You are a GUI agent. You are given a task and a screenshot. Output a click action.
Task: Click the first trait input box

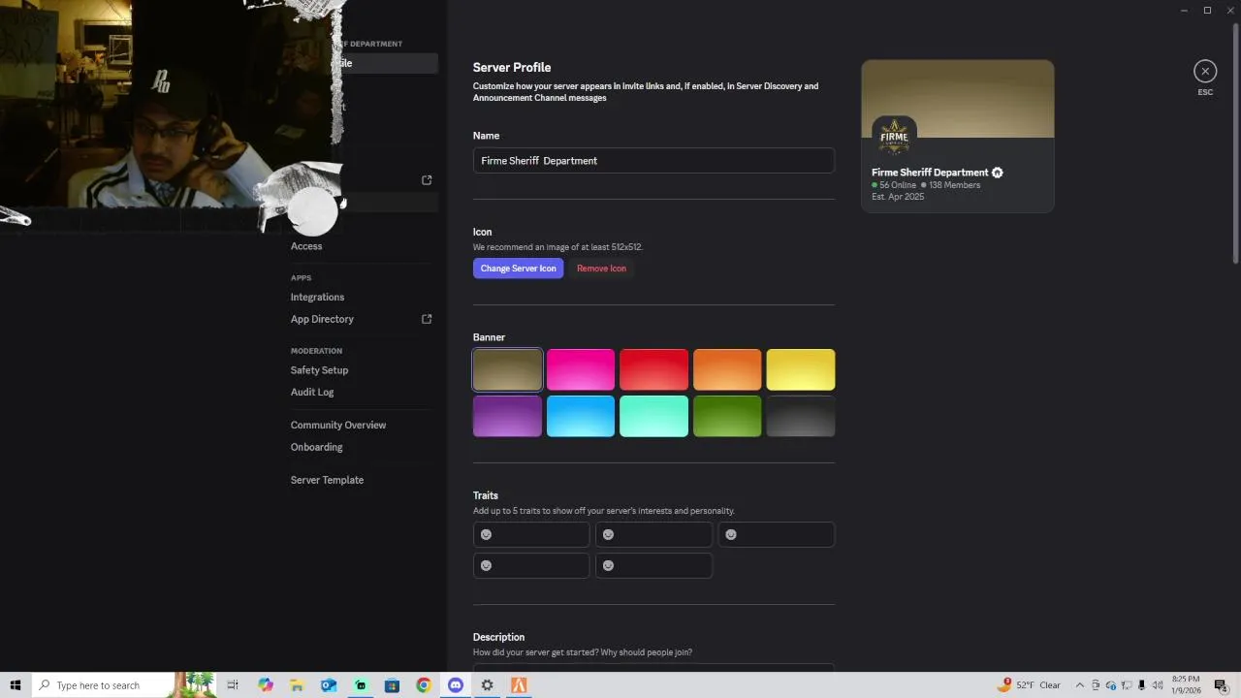(531, 535)
